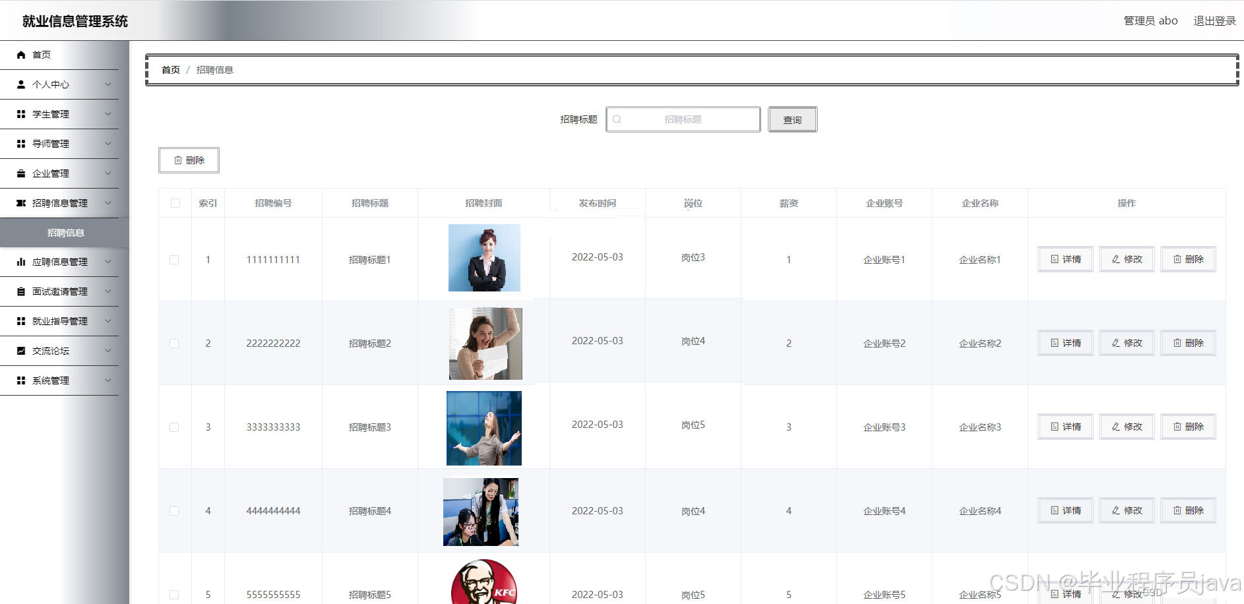Check the checkbox for row 5555555555
1244x604 pixels.
tap(174, 595)
